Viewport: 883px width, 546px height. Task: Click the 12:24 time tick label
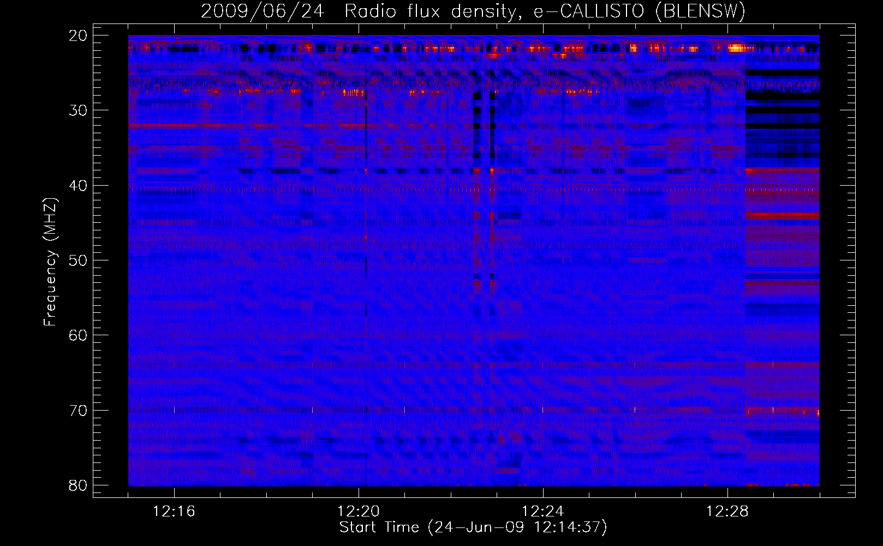(543, 512)
